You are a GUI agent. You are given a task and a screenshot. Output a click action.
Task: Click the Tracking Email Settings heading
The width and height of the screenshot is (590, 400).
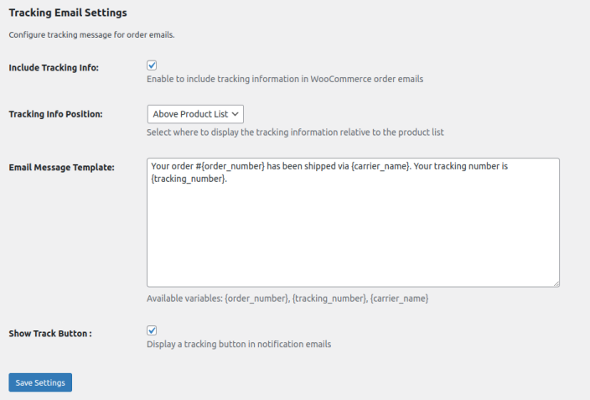[68, 13]
